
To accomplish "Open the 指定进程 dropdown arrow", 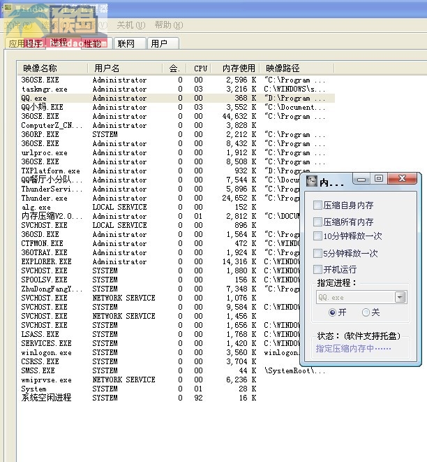I will pyautogui.click(x=400, y=297).
